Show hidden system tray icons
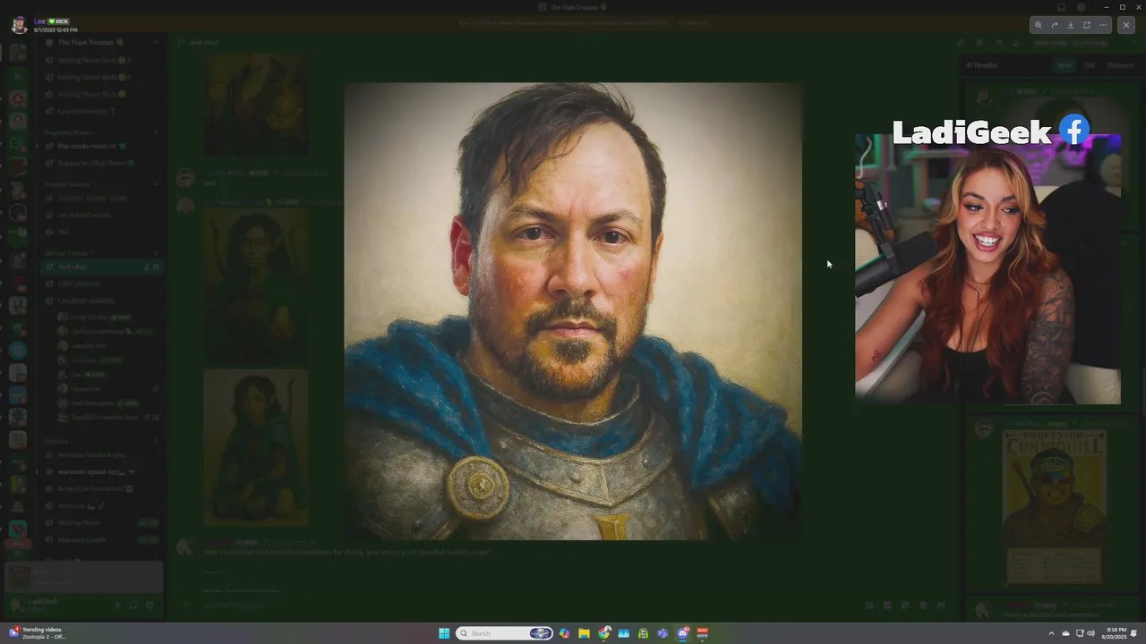Screen dimensions: 1146x644 click(1051, 633)
